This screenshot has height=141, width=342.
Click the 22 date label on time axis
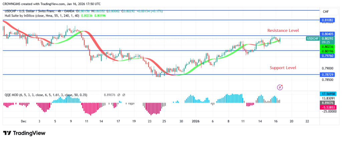307,121
